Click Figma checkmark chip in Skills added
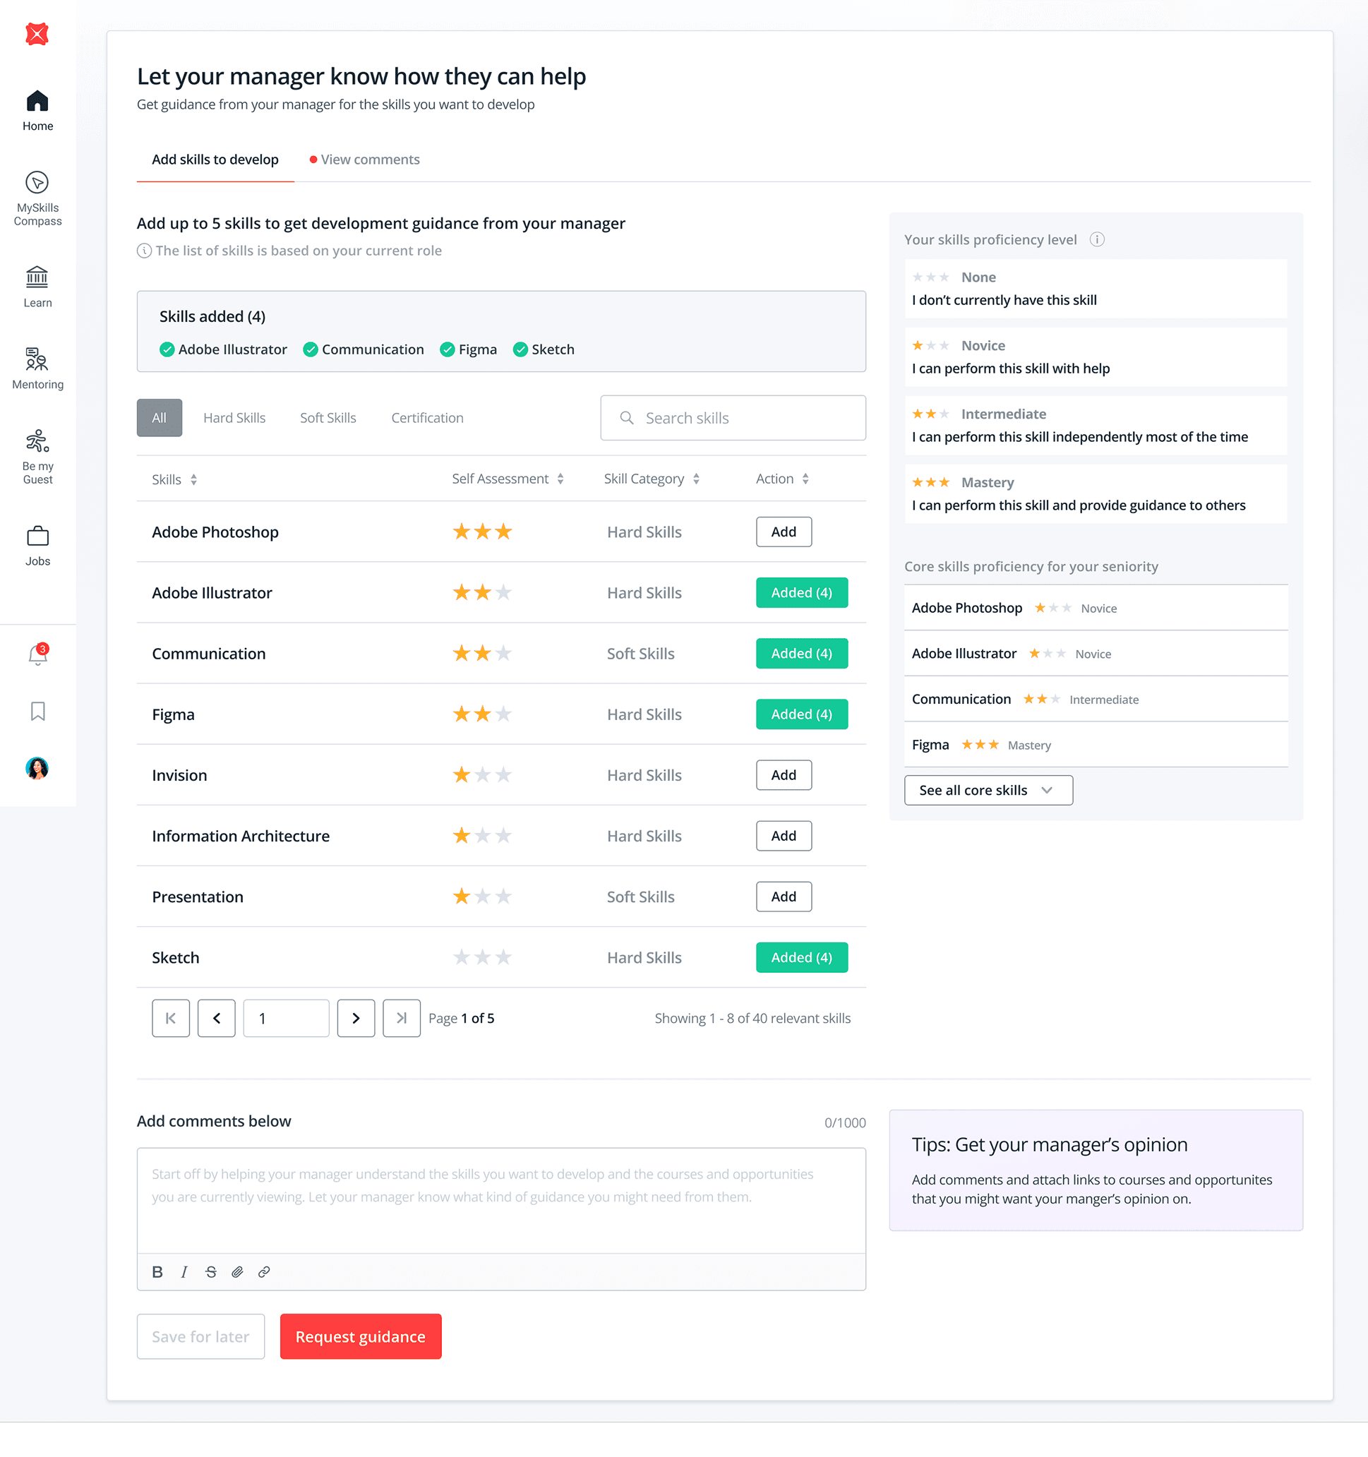The width and height of the screenshot is (1368, 1457). tap(468, 349)
